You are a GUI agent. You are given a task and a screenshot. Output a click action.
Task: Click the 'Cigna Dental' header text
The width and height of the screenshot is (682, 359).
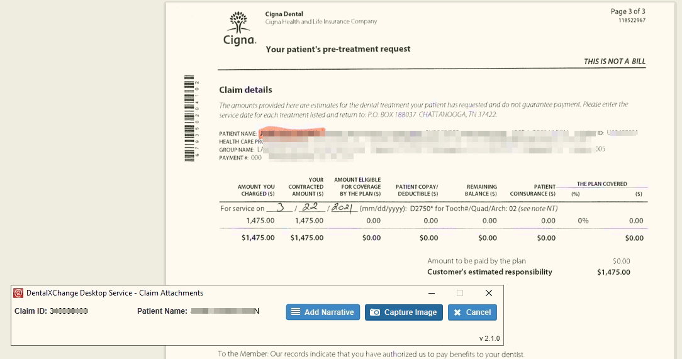click(x=284, y=14)
